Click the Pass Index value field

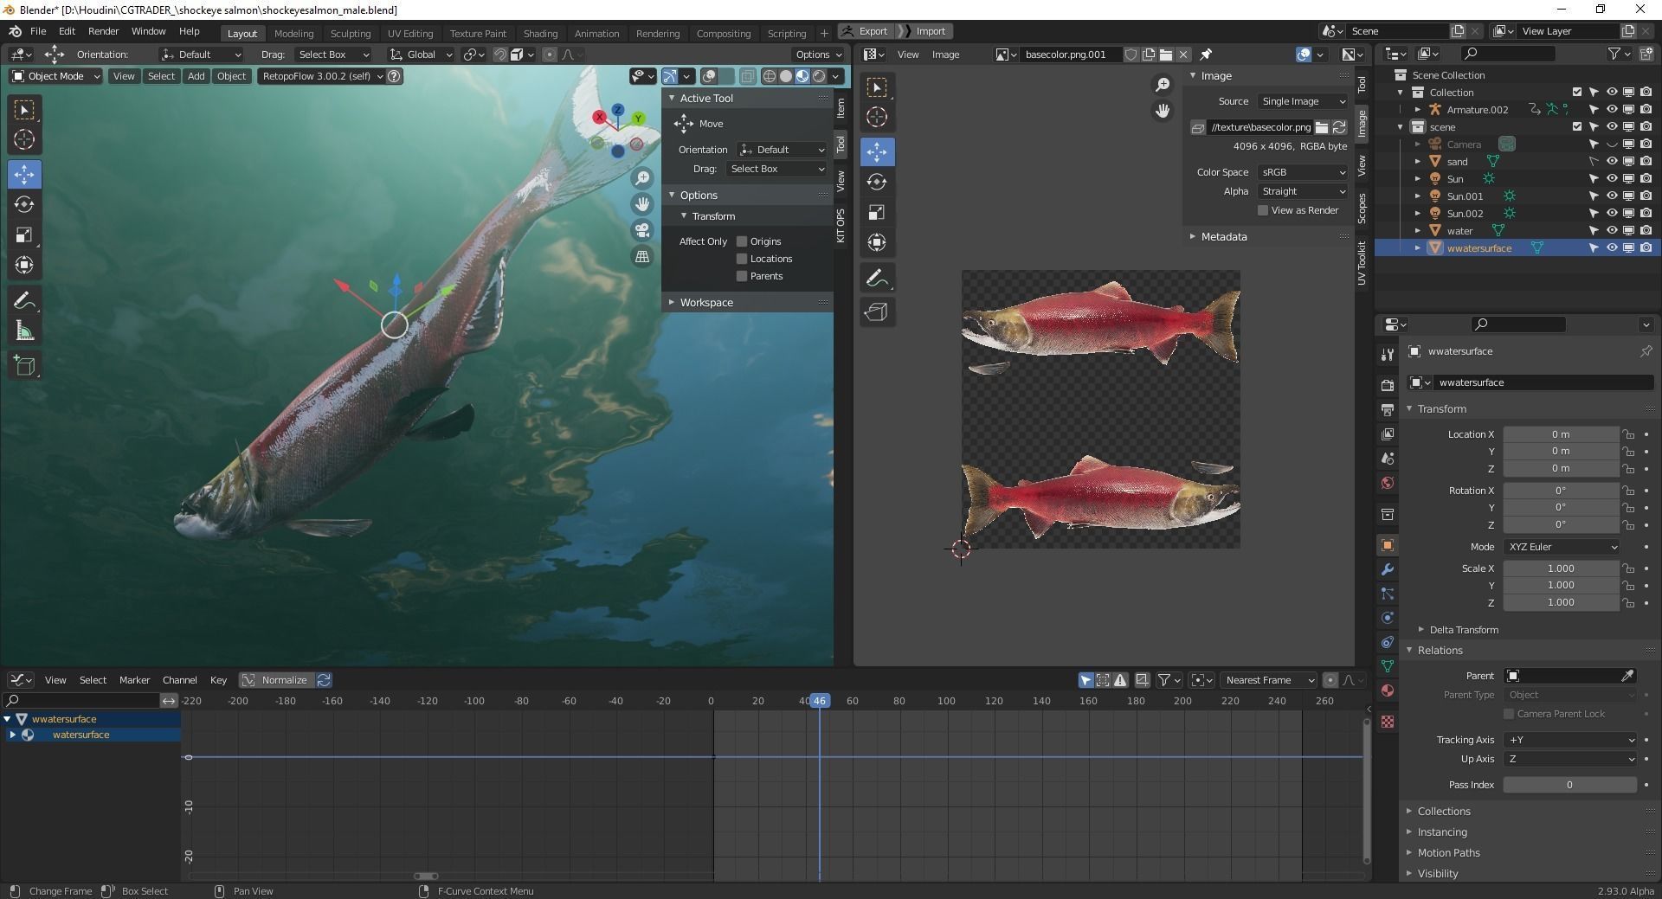pyautogui.click(x=1569, y=785)
